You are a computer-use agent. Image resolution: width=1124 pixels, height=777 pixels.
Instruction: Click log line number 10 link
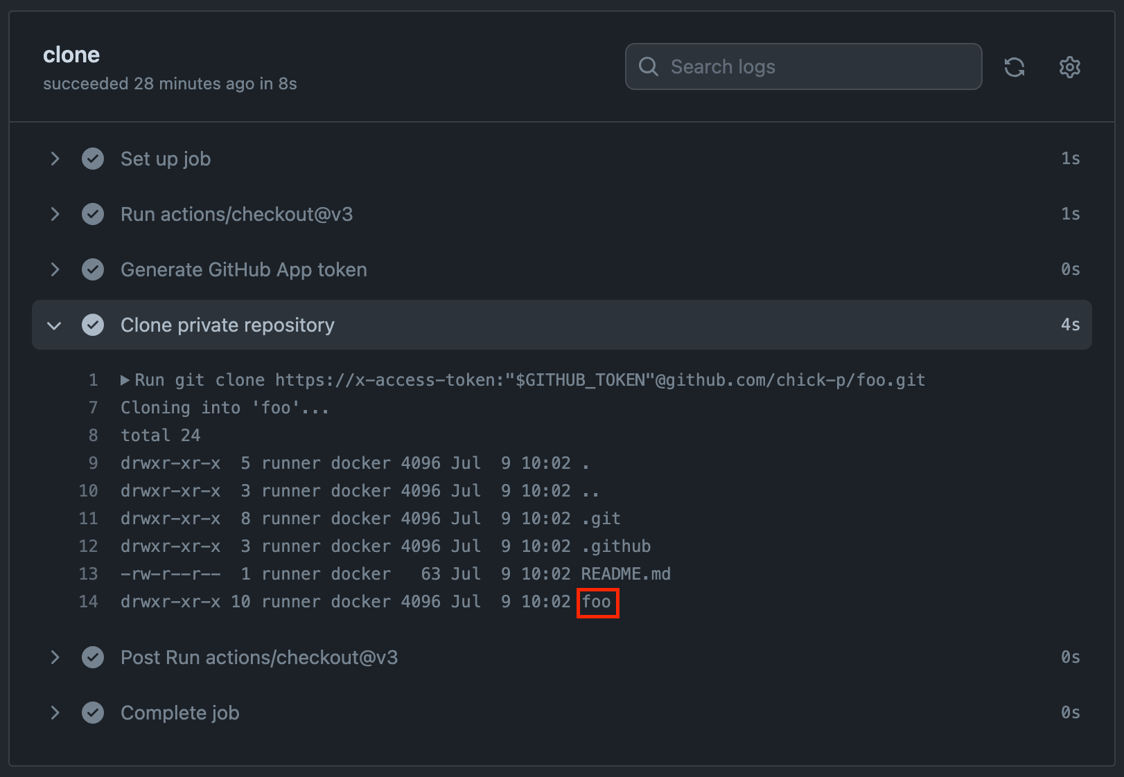pos(89,491)
